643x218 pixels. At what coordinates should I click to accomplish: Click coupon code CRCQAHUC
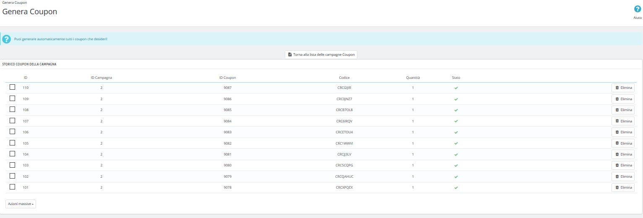(344, 176)
